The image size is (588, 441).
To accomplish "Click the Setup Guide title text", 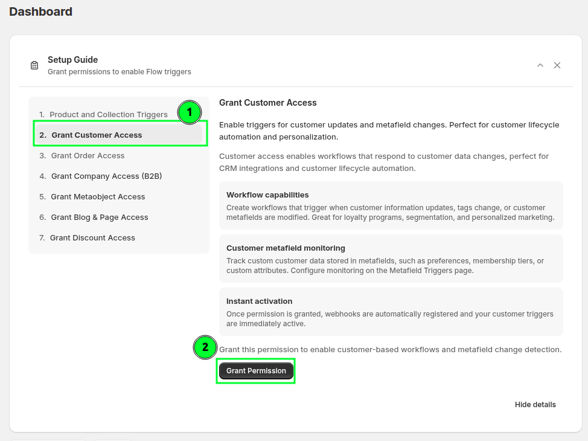I will click(x=72, y=60).
